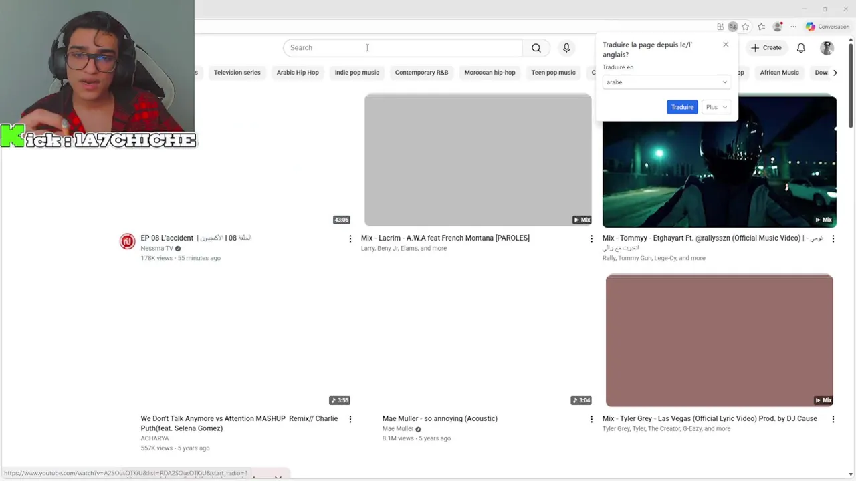Image resolution: width=856 pixels, height=481 pixels.
Task: Select the Indie pop music chip
Action: 356,73
